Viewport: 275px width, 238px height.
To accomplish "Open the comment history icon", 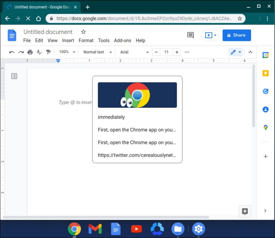I will pyautogui.click(x=190, y=35).
